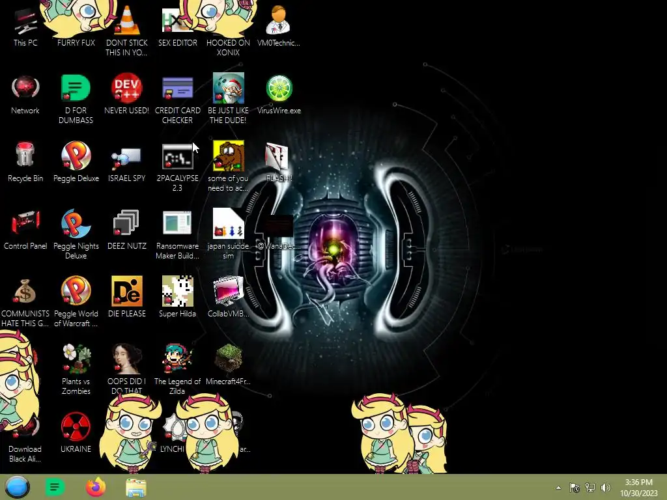Select the BE JUST LIKE THE DUDE! icon
The width and height of the screenshot is (667, 500).
click(x=229, y=88)
